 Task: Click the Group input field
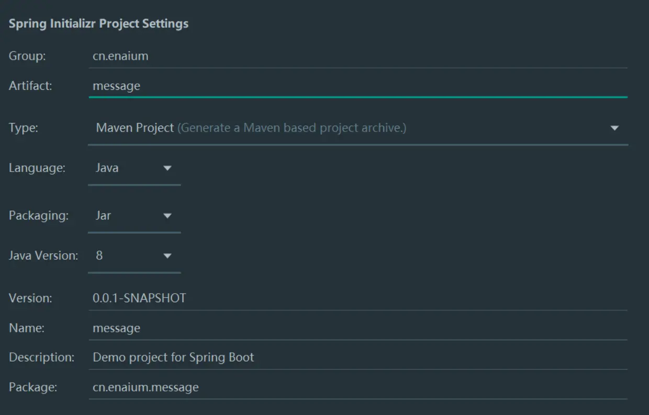coord(357,56)
